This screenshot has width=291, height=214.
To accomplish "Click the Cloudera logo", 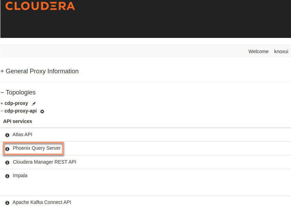I will coord(40,6).
